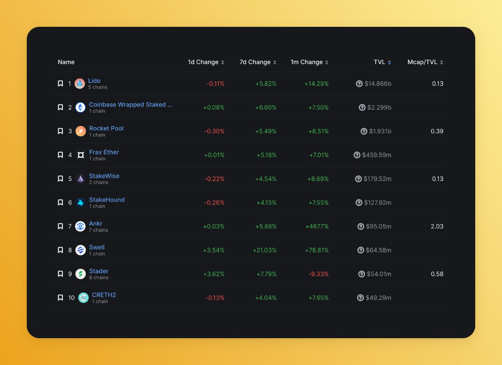Click help icon beside $2.299b TVL
Image resolution: width=502 pixels, height=365 pixels.
(x=362, y=107)
